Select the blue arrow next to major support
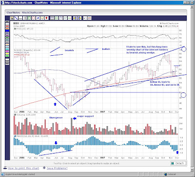The height and width of the screenshot is (177, 195). coord(75,119)
